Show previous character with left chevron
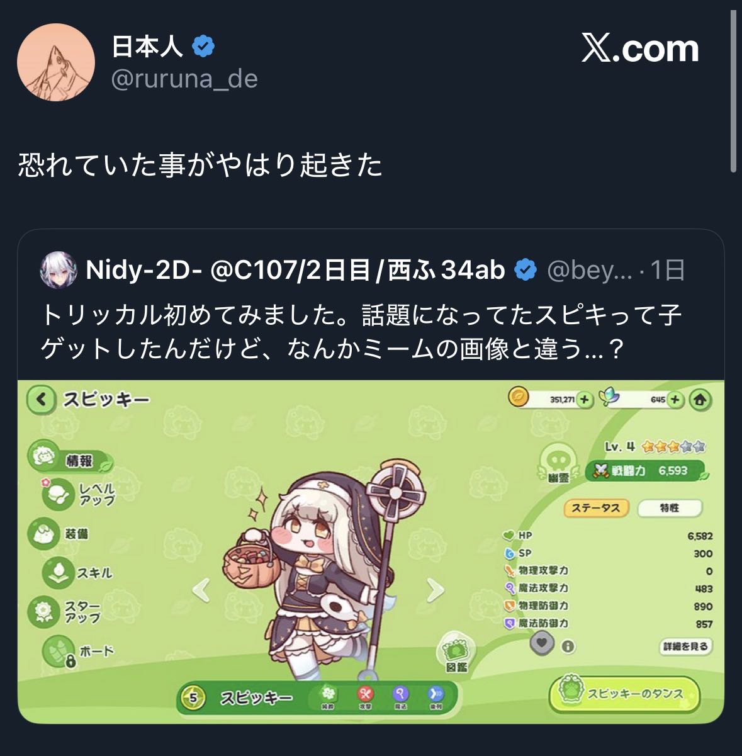Image resolution: width=742 pixels, height=756 pixels. (201, 590)
